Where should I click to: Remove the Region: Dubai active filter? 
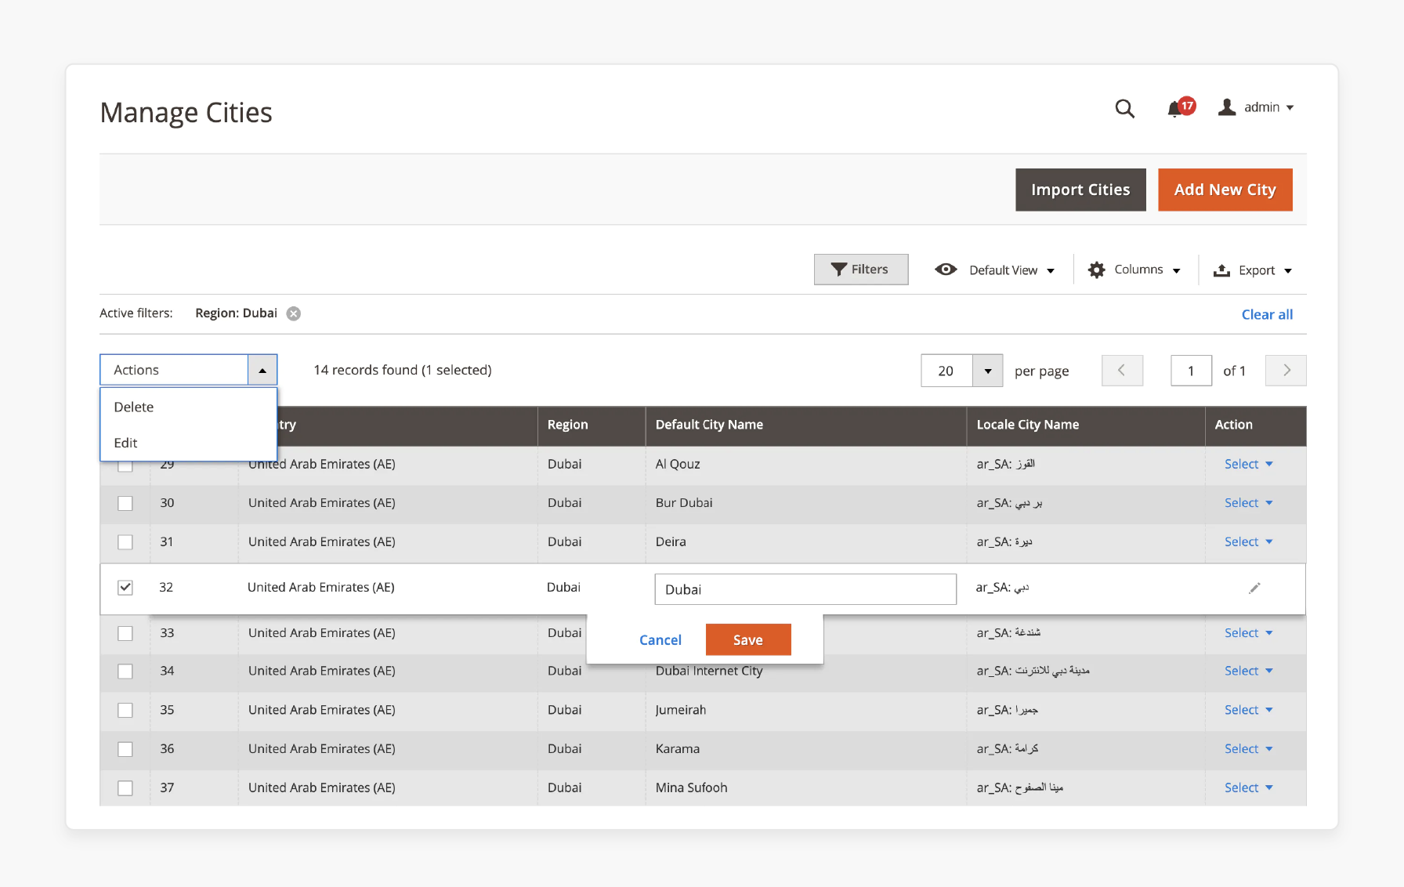point(293,313)
